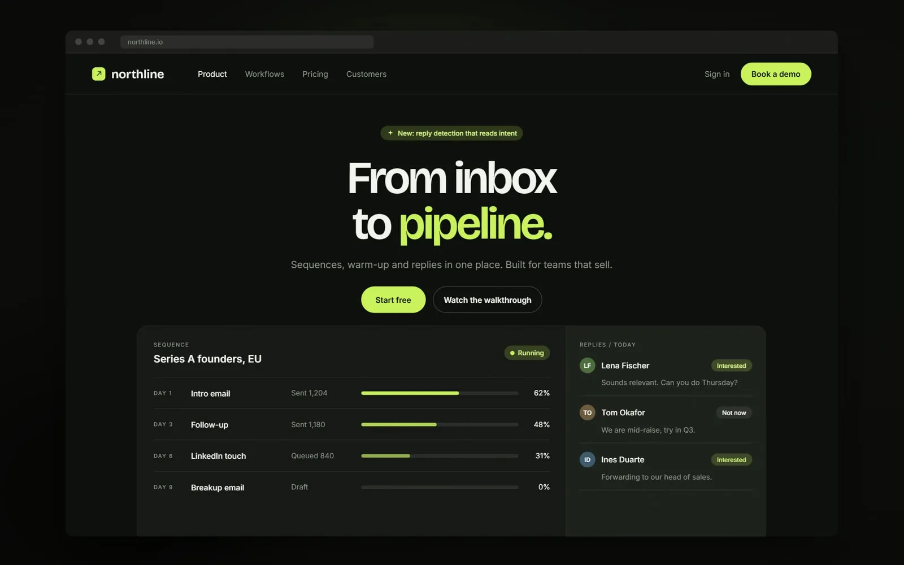904x565 pixels.
Task: Click the Breakup email progress bar
Action: [x=440, y=487]
